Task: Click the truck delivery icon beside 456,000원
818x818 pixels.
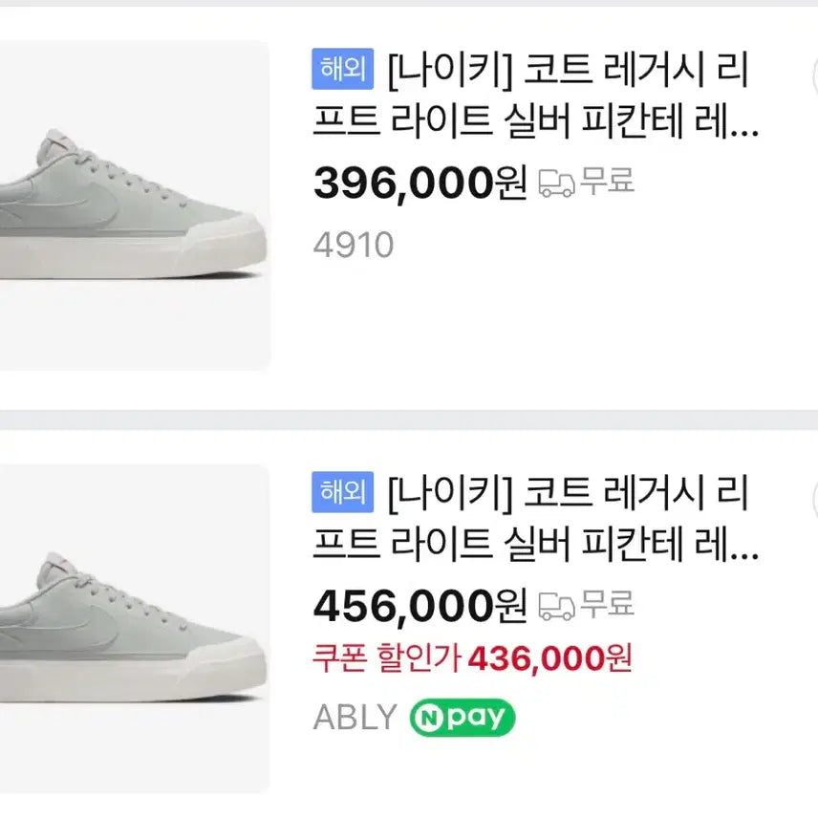Action: 557,606
